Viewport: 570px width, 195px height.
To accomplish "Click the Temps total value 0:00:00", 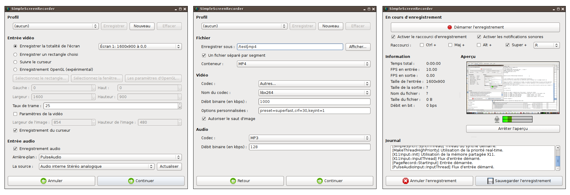I will [x=433, y=64].
